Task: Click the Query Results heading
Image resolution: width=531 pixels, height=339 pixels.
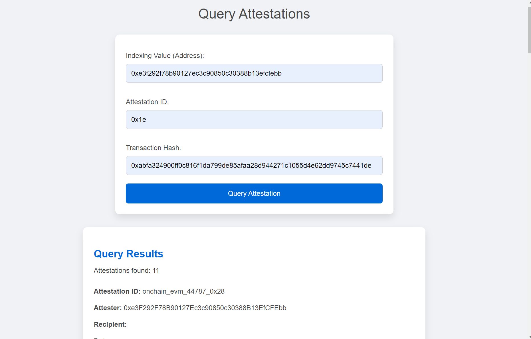Action: [x=128, y=254]
